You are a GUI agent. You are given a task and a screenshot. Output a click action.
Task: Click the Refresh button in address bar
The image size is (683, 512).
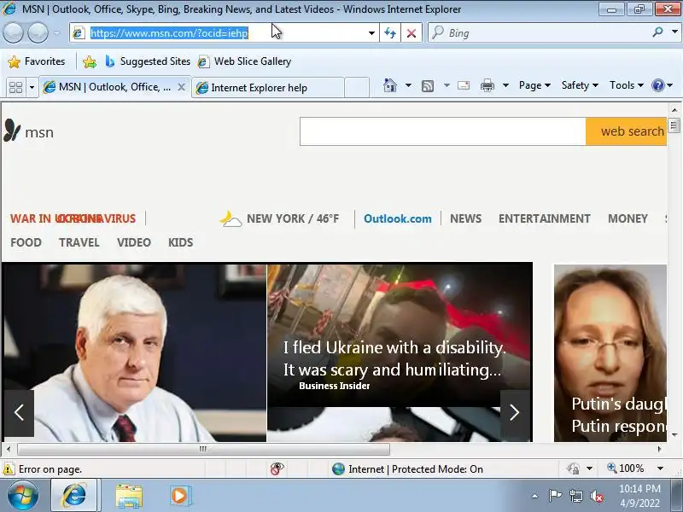pos(390,33)
